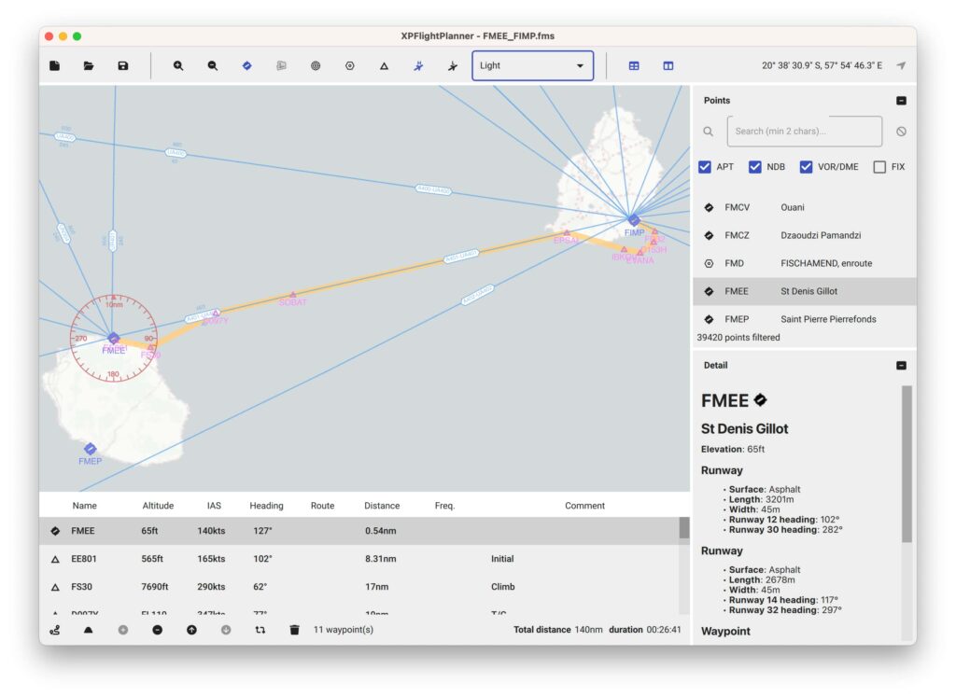
Task: Click the route path icon in bottom bar
Action: tap(55, 630)
